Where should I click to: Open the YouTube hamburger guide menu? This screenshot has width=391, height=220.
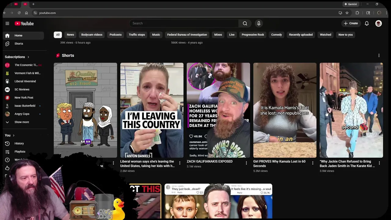pos(7,24)
